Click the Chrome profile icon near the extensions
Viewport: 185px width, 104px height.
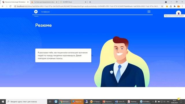(179, 6)
